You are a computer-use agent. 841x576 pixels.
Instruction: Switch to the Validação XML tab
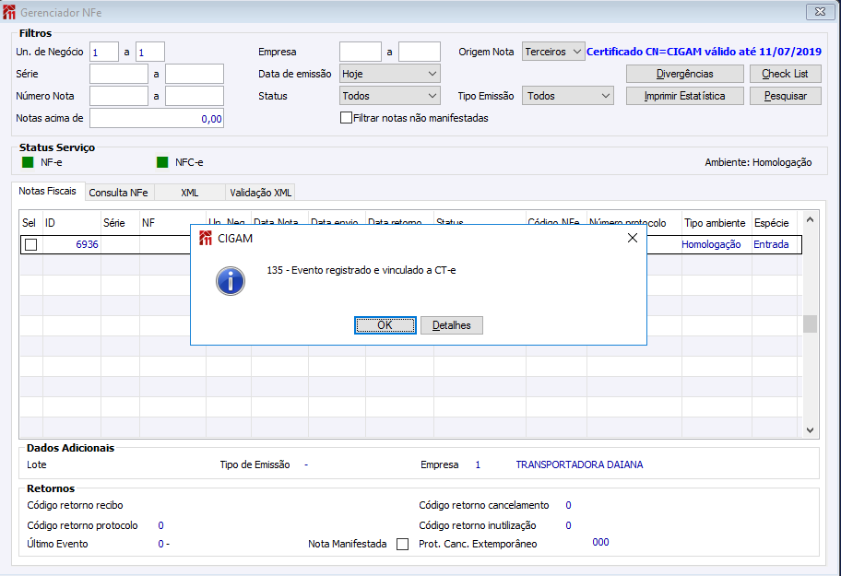click(260, 193)
